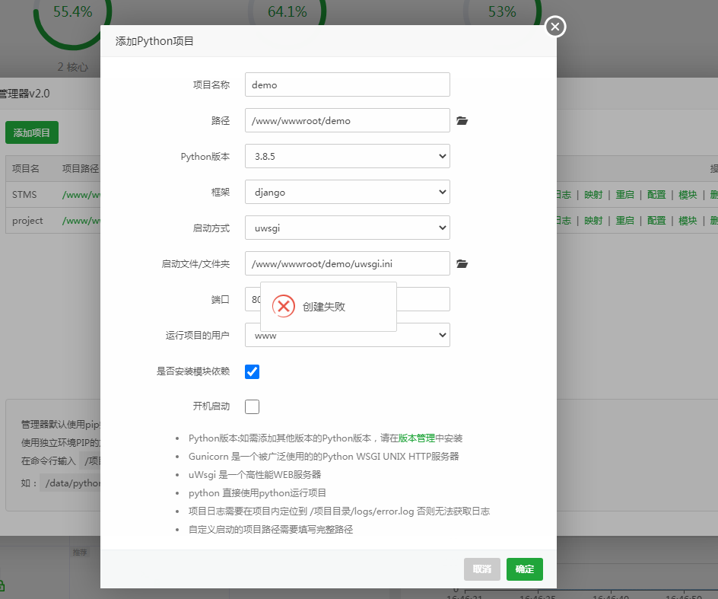Click the 添加Python项目 dialog title
The height and width of the screenshot is (599, 718).
pos(154,41)
